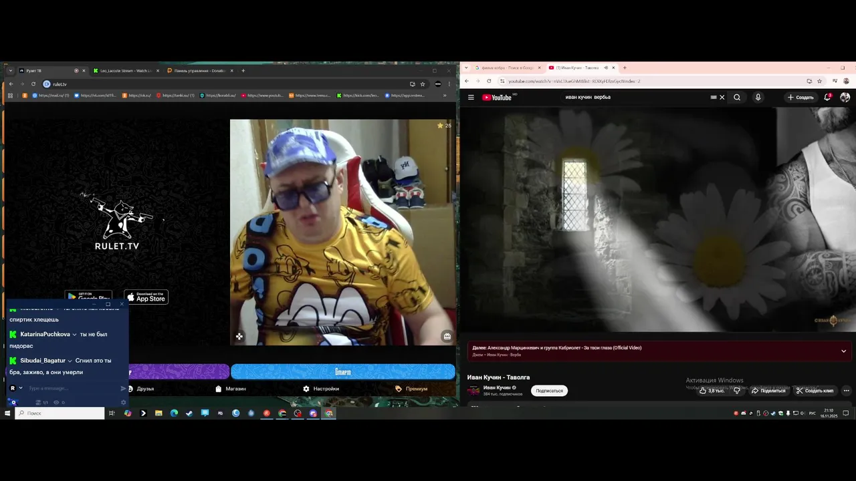
Task: Switch to the Google search tab
Action: (x=508, y=67)
